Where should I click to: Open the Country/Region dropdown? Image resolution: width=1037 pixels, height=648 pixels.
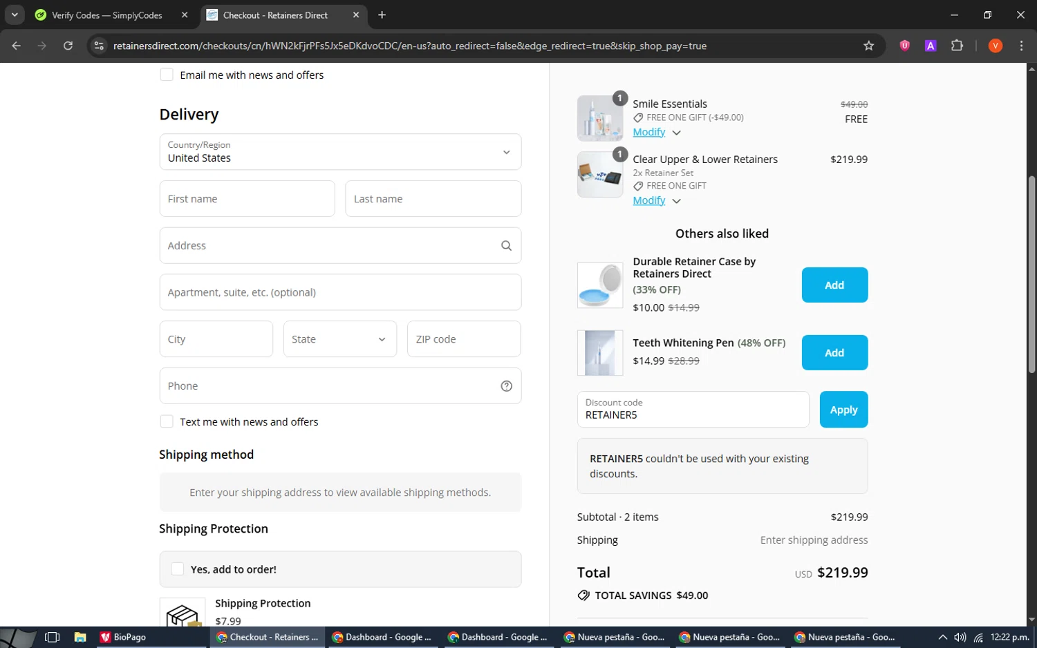click(x=340, y=152)
